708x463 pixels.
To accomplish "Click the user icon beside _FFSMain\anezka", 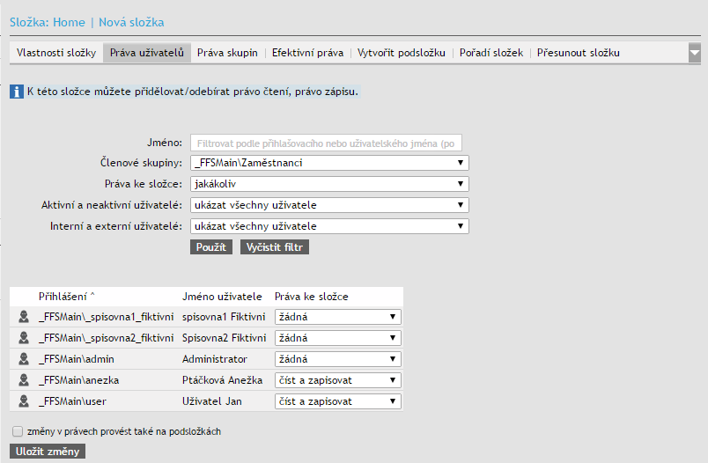I will [23, 380].
